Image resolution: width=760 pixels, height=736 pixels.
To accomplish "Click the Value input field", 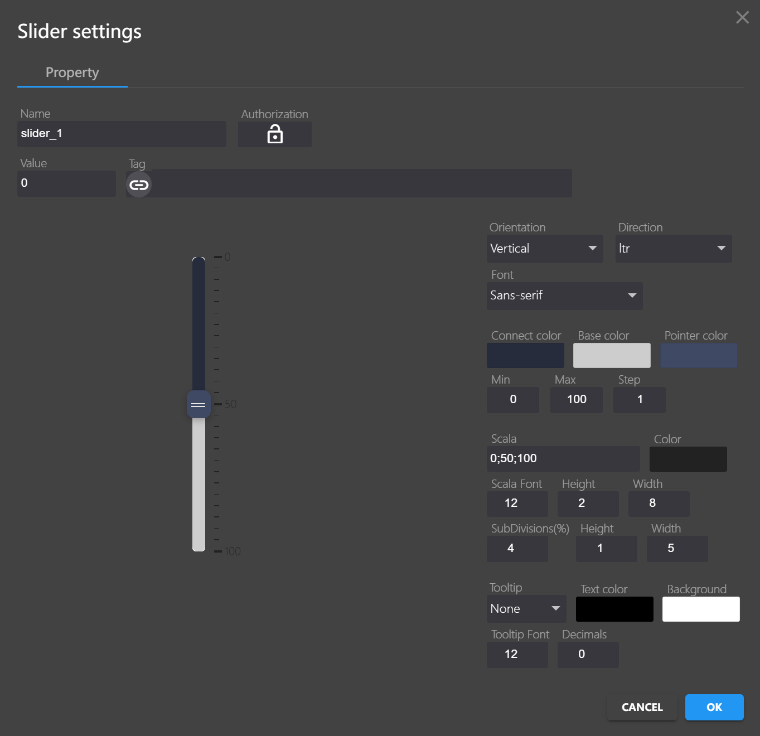I will [66, 183].
